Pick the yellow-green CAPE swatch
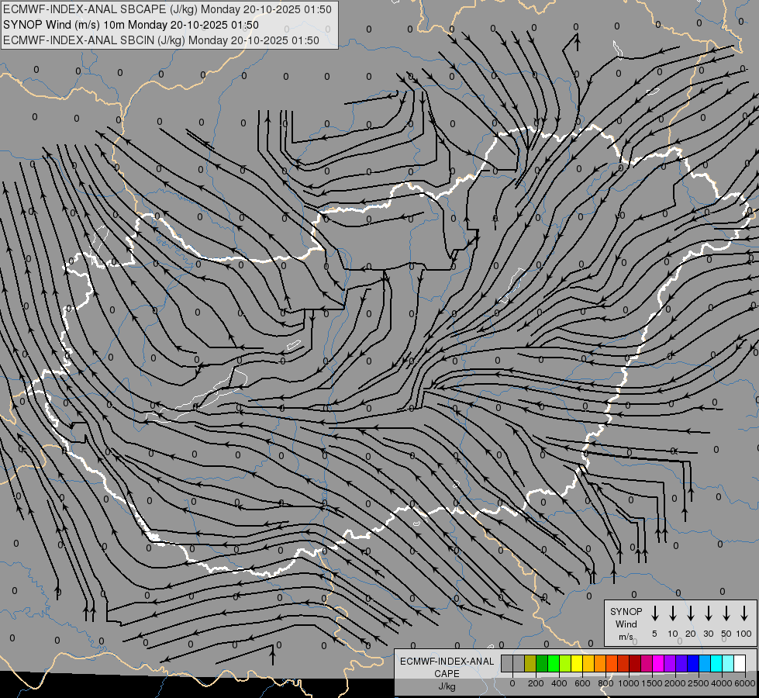Image resolution: width=759 pixels, height=698 pixels. pos(565,663)
